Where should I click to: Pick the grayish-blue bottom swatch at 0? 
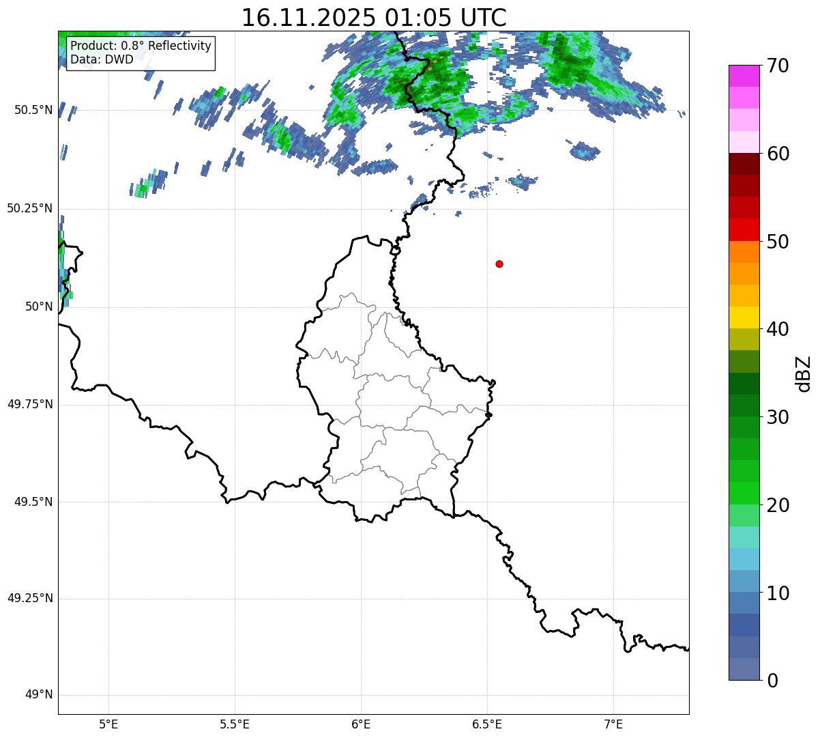pos(744,669)
